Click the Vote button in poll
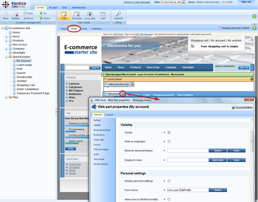Image resolution: width=258 pixels, height=202 pixels. pyautogui.click(x=70, y=148)
